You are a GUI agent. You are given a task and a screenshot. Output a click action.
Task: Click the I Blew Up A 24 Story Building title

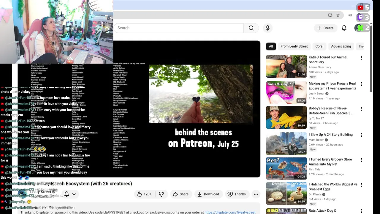(331, 135)
